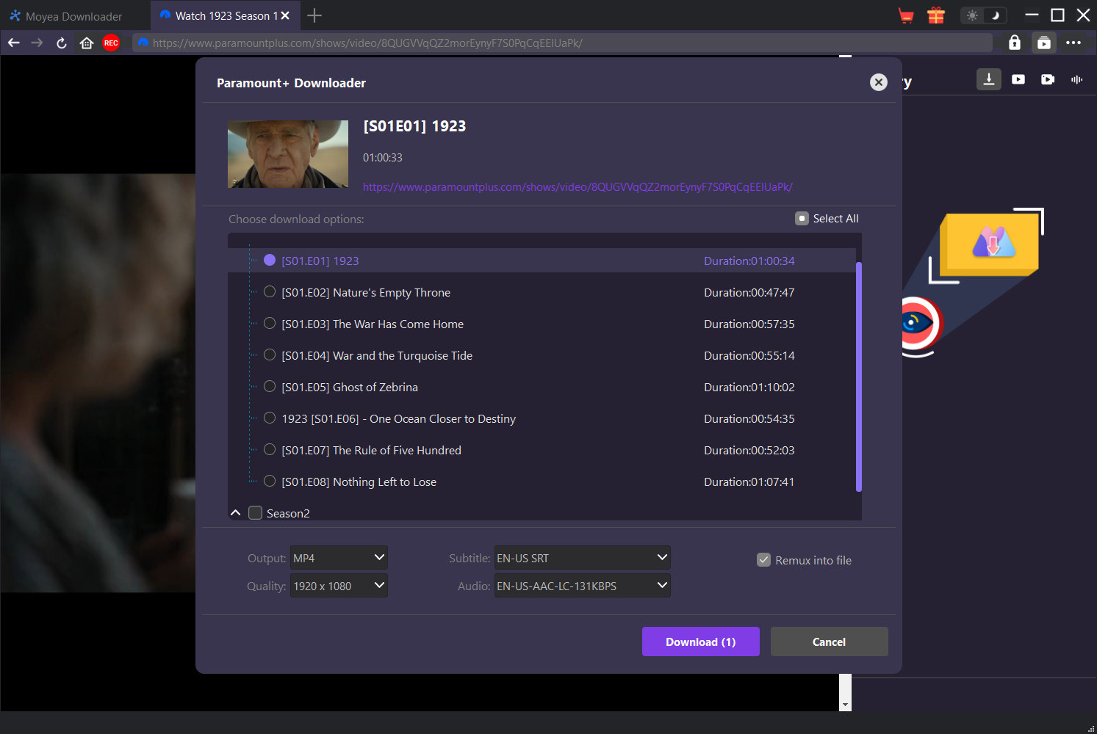Open the video library icon next to lock
The image size is (1097, 734).
point(1044,43)
